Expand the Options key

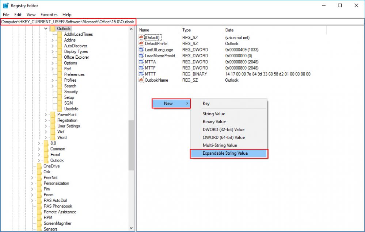coord(53,63)
